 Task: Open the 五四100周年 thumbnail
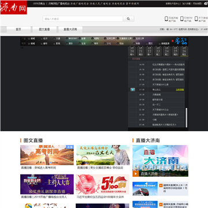[x=102, y=184]
